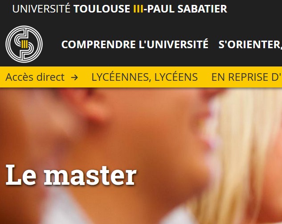Click the circular university logo
The height and width of the screenshot is (224, 282).
[x=24, y=44]
